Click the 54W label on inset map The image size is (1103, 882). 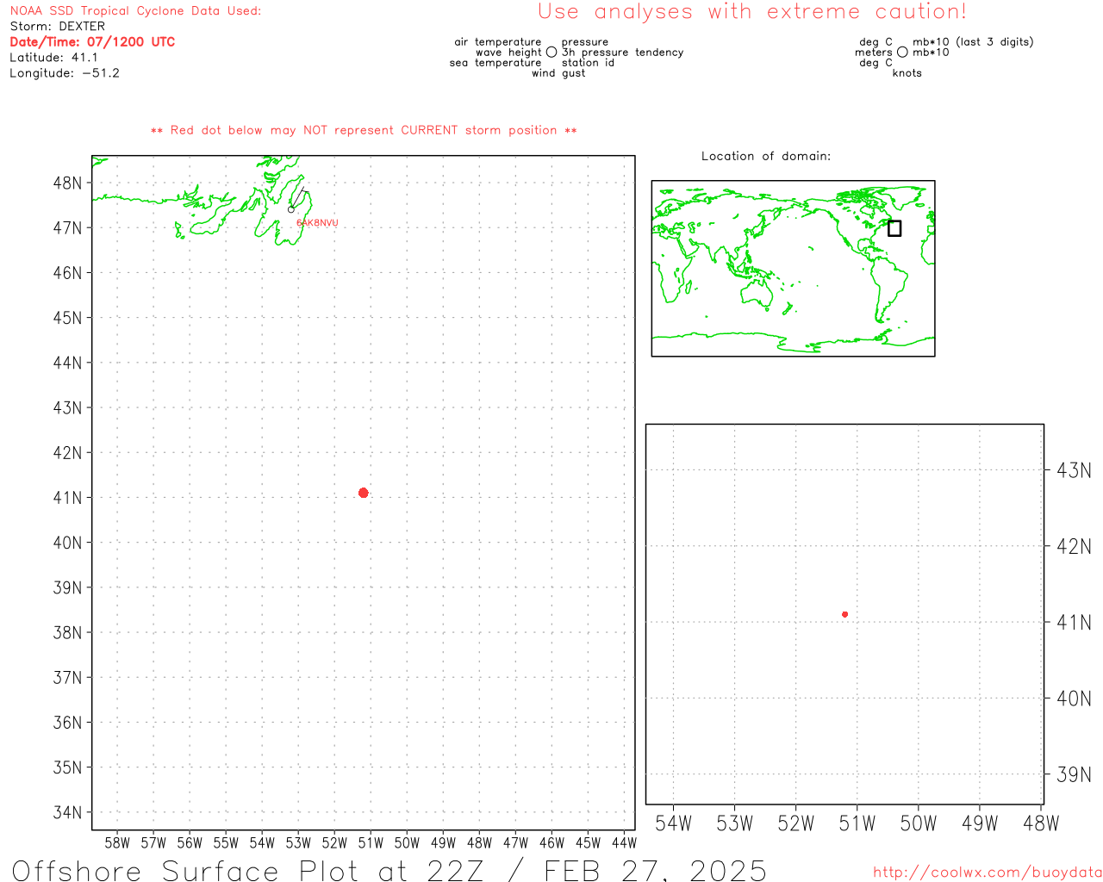[x=674, y=823]
